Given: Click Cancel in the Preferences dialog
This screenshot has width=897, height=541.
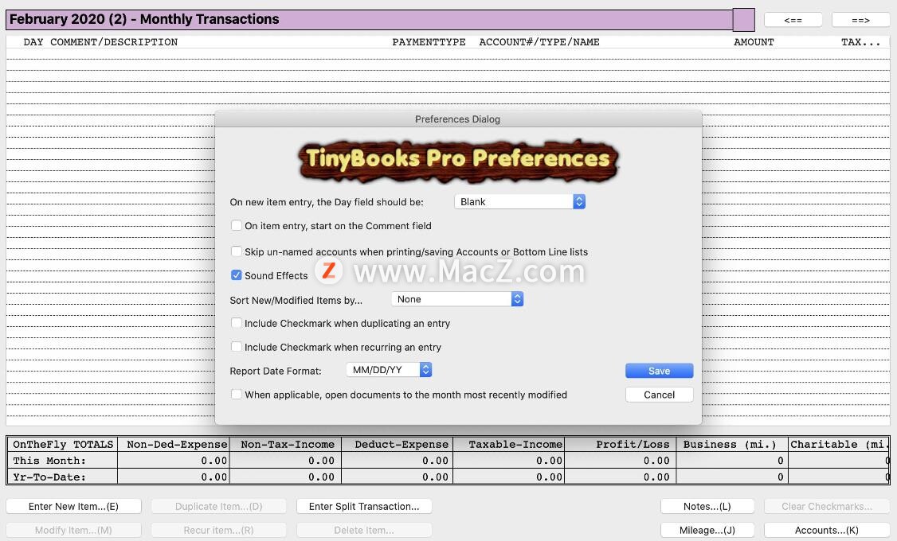Looking at the screenshot, I should click(x=659, y=395).
